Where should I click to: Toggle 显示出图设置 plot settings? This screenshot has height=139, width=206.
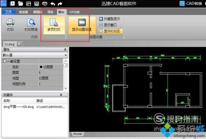(x=82, y=25)
